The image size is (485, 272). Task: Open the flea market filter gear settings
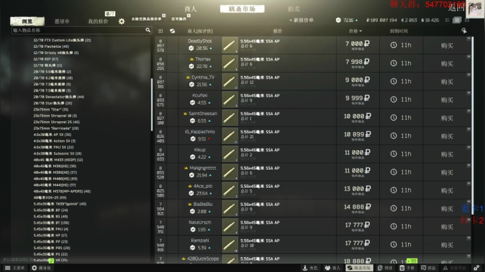pos(121,22)
